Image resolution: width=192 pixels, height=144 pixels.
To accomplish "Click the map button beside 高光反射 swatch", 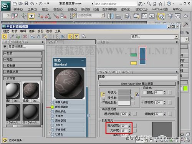I will [132, 103].
